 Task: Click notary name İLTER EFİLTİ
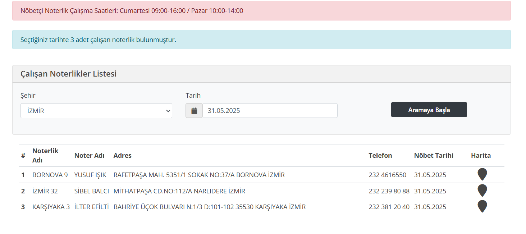click(x=92, y=207)
